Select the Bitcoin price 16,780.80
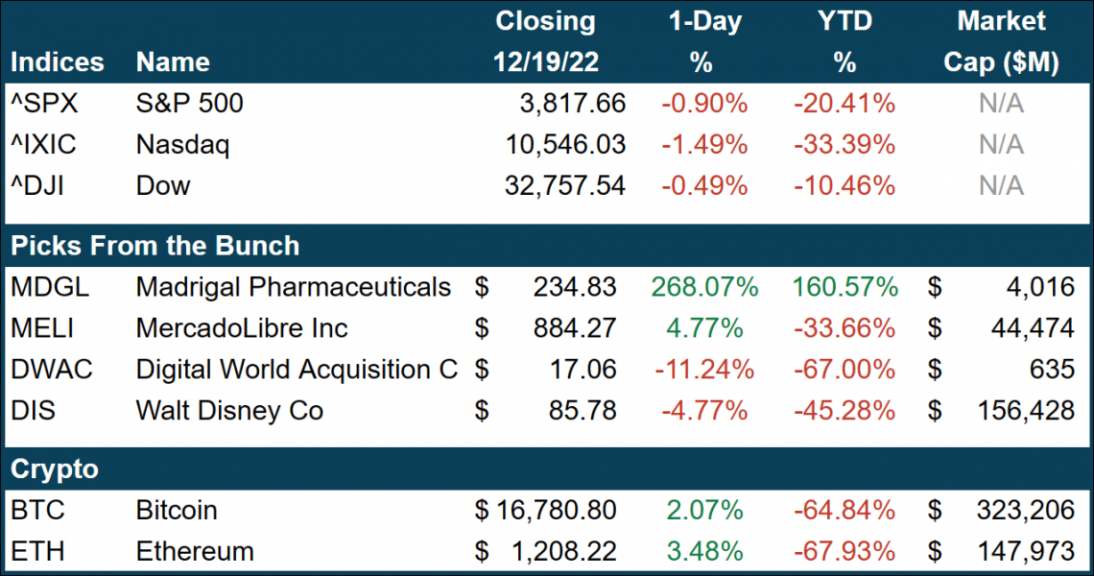The height and width of the screenshot is (576, 1094). coord(556,510)
